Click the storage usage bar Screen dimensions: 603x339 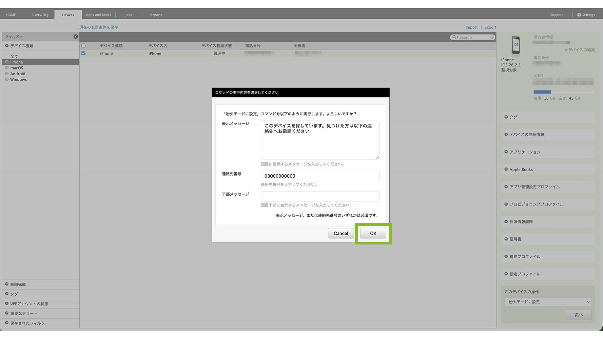tap(564, 92)
